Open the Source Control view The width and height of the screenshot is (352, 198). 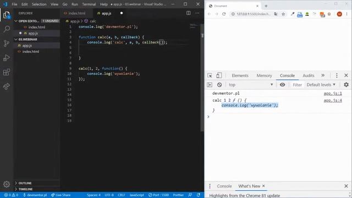pos(7,43)
